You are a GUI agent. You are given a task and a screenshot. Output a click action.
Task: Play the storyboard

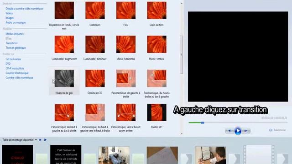pos(45,140)
